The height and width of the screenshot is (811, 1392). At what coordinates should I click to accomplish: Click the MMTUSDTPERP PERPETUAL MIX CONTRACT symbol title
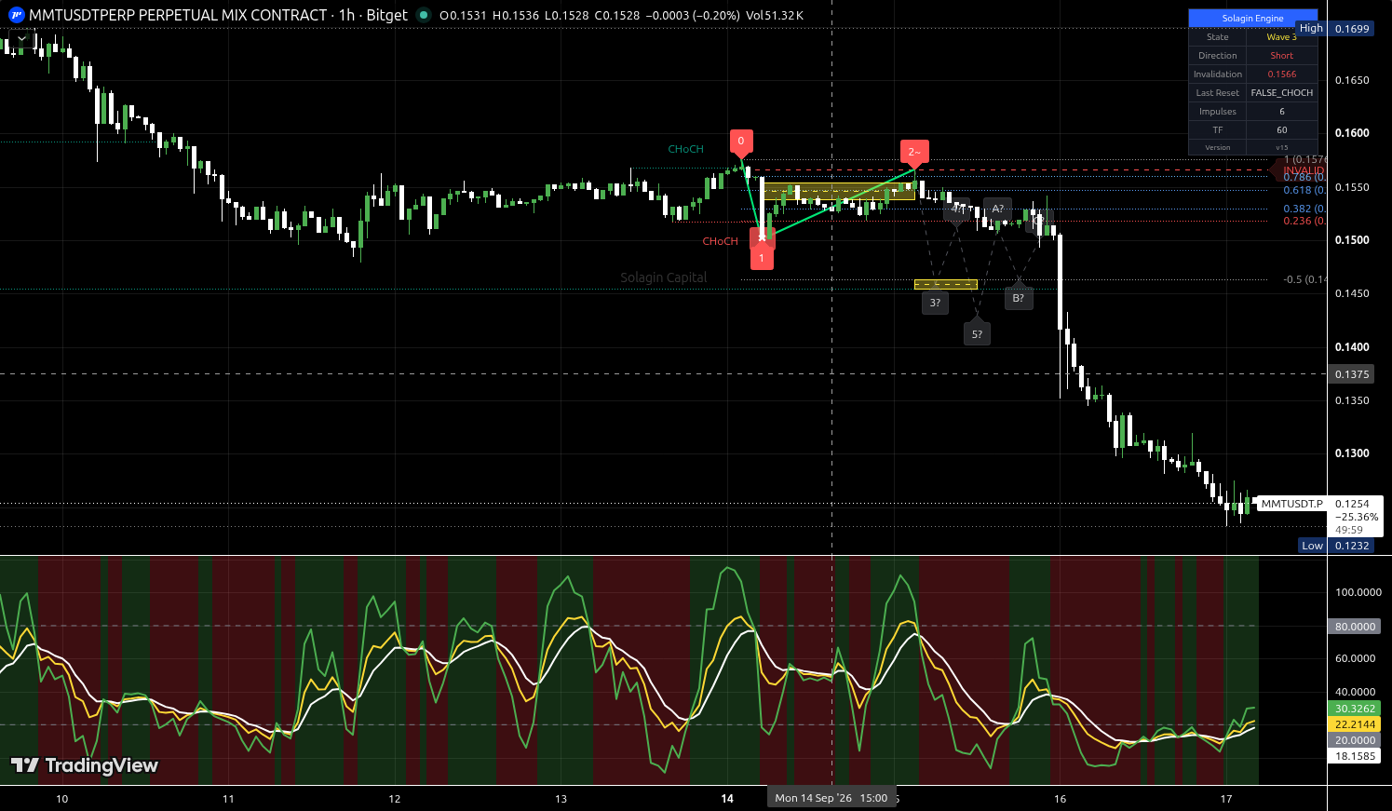point(178,15)
